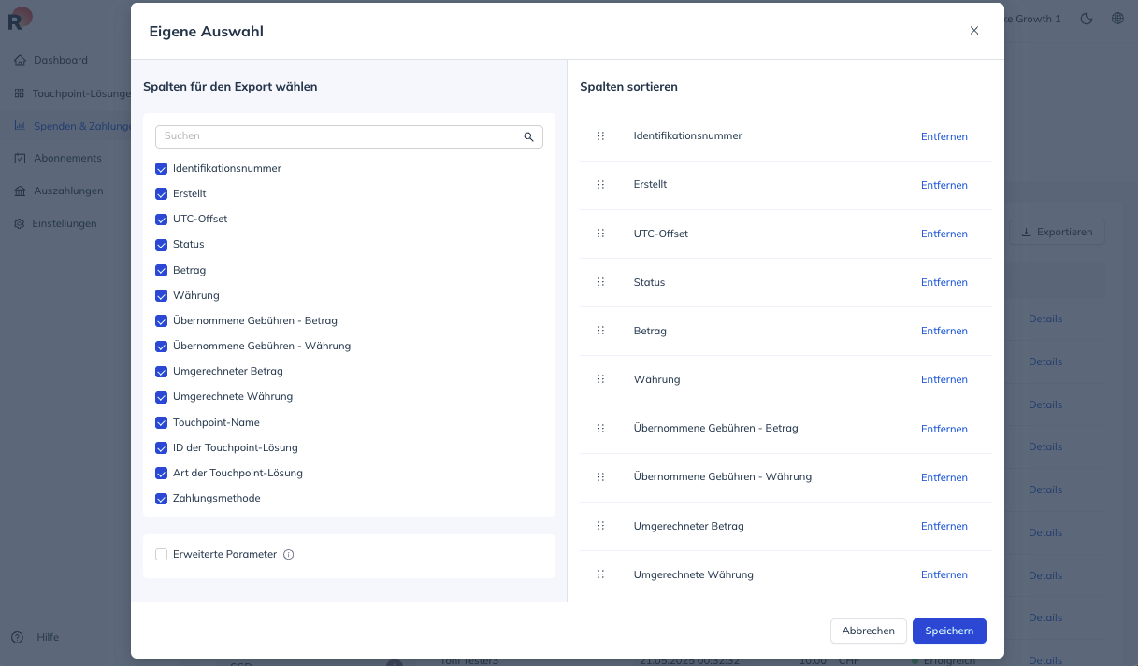Toggle Übernommene Gebühren - Währung checkbox

click(161, 347)
